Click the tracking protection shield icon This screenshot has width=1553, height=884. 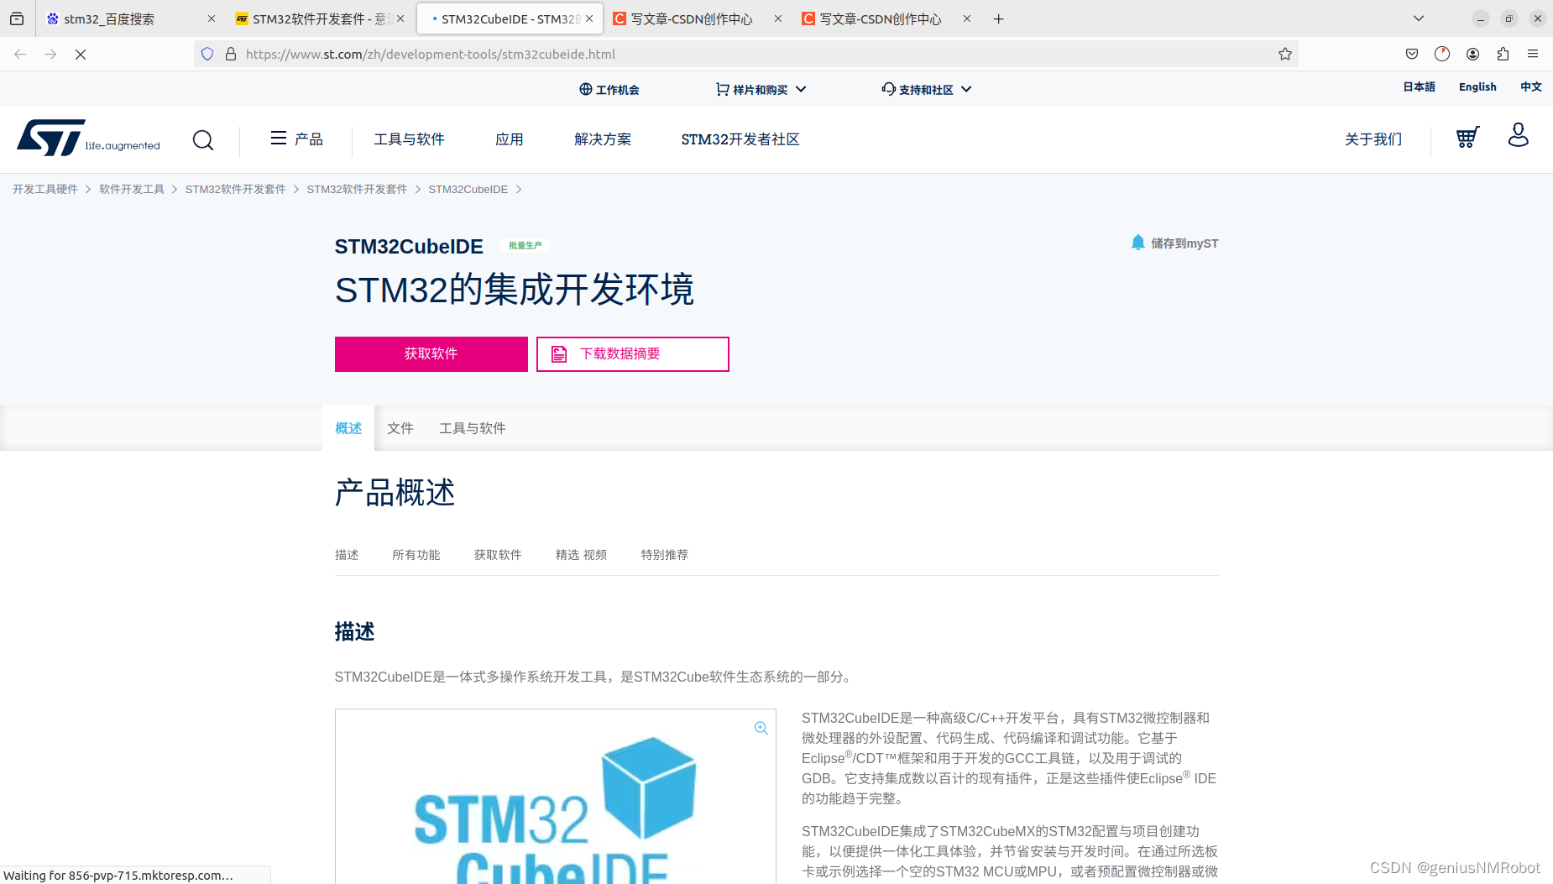click(x=207, y=54)
